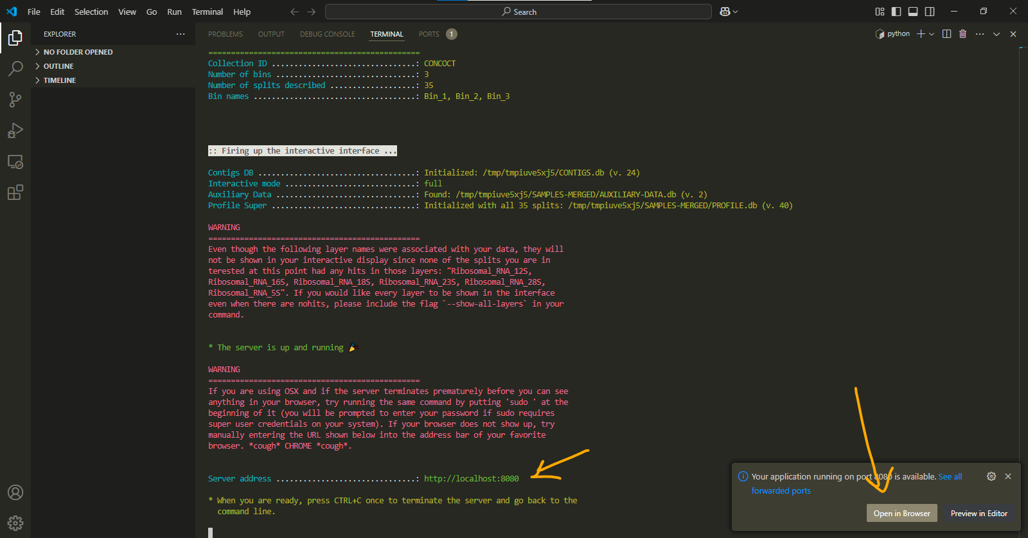Toggle the primary side bar

click(x=896, y=12)
